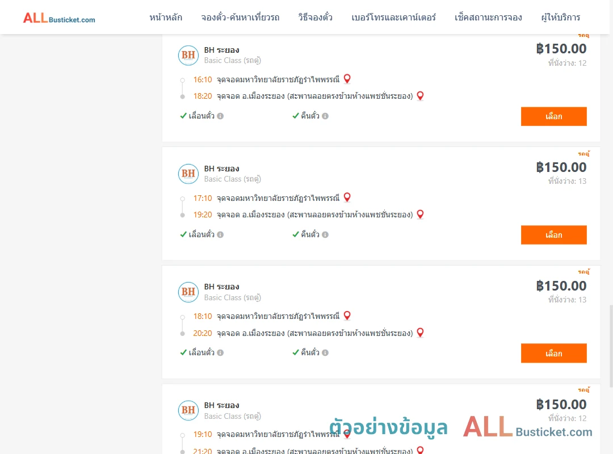Open map pin for 19:20 arrival stop
The image size is (613, 454).
[x=420, y=214]
